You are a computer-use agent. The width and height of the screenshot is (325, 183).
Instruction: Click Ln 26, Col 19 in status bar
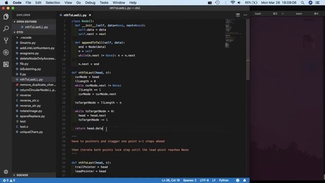click(171, 180)
